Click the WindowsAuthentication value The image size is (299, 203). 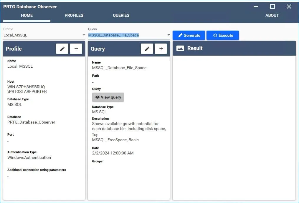point(29,157)
